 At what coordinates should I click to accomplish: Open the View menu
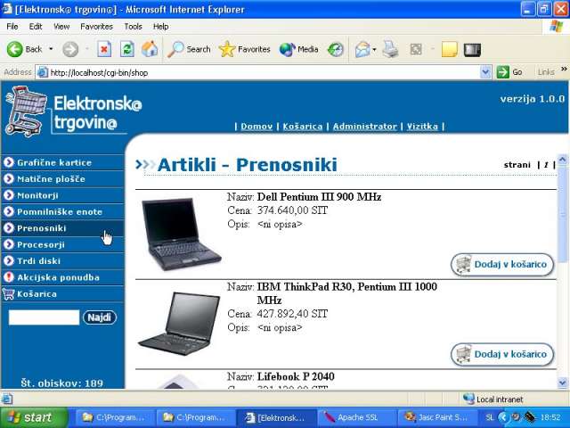pos(61,27)
